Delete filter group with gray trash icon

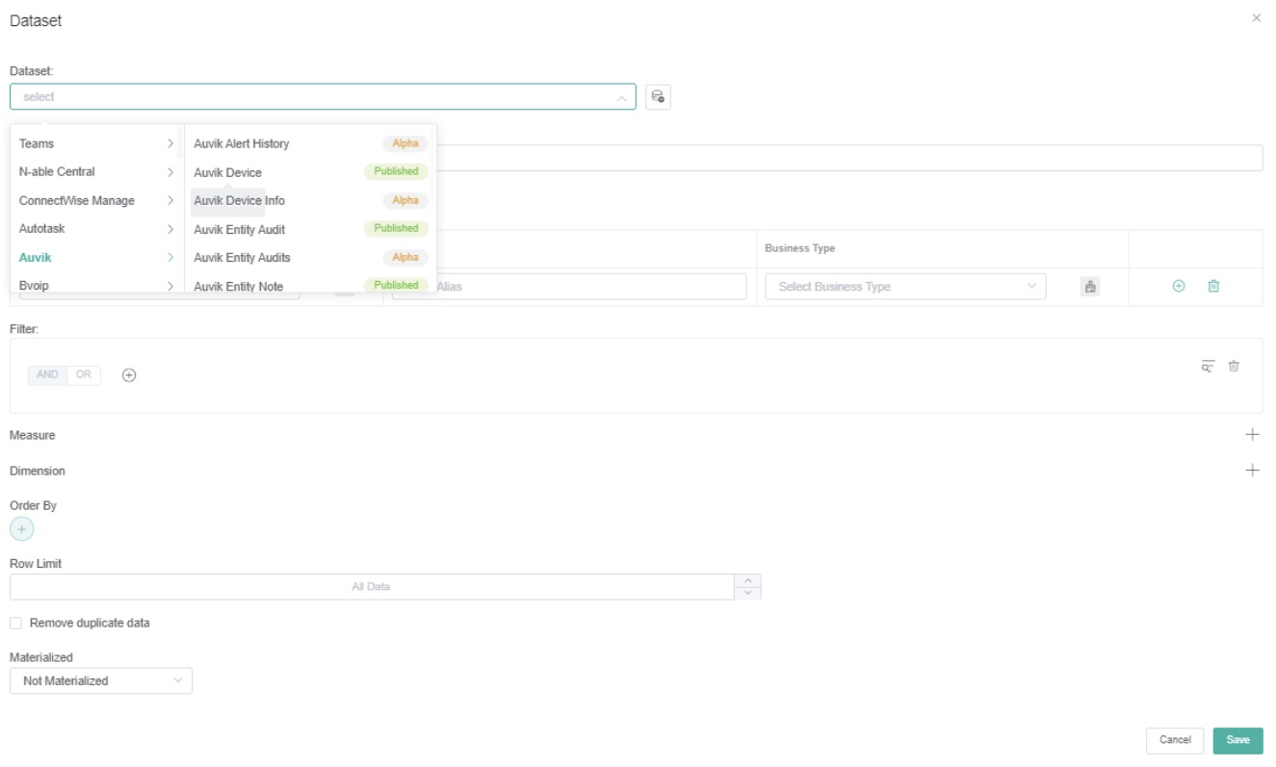(x=1234, y=366)
